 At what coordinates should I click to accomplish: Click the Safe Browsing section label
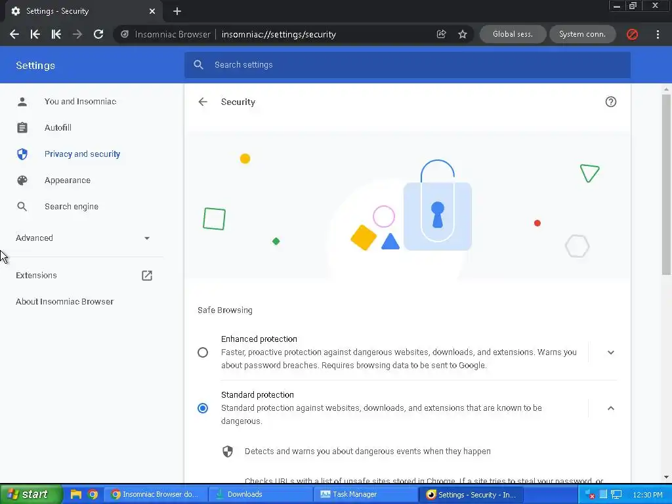tap(225, 310)
